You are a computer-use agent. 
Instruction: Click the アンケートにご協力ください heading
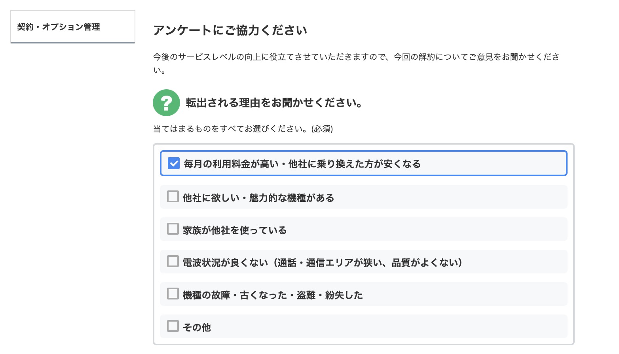point(230,30)
